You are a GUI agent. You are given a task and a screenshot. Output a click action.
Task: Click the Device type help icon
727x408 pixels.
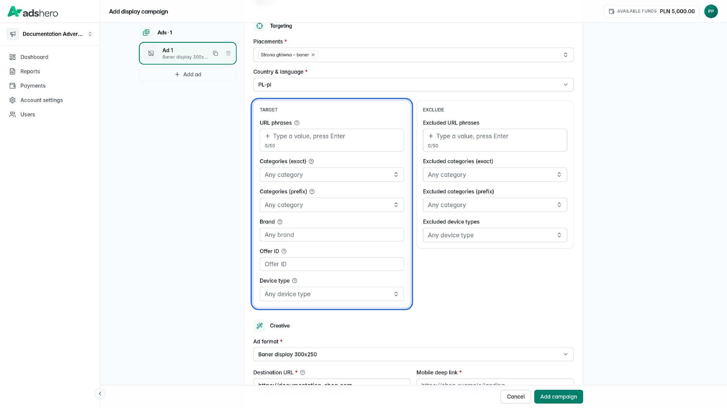(295, 281)
